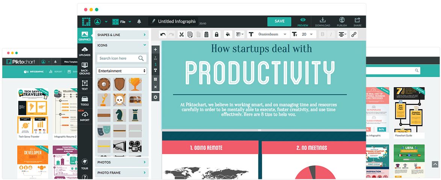Open the user account avatar menu

point(98,22)
